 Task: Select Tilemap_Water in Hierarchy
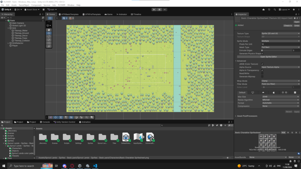coord(21,31)
